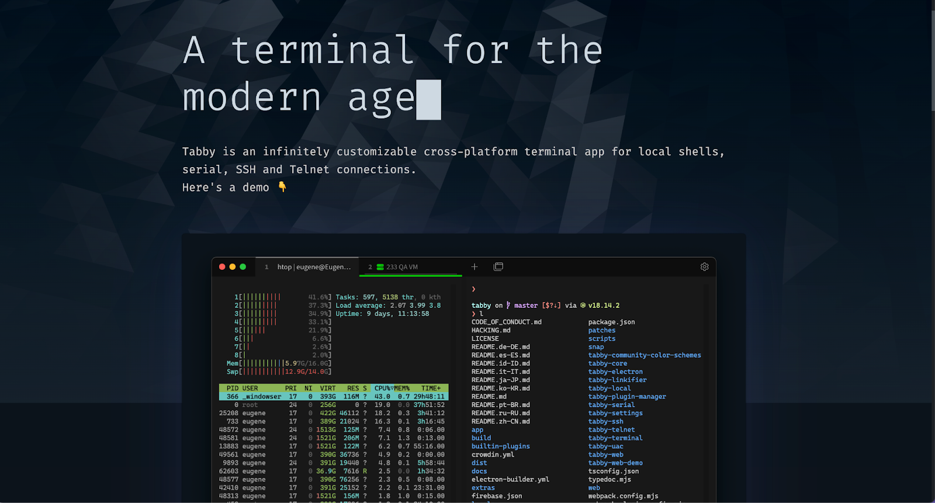Click crowdin.yml in file listing
935x503 pixels.
coord(493,455)
